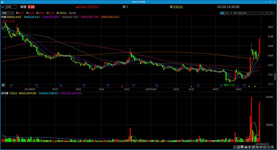Click the crosshair pointer tool icon
Viewport: 277px width, 150px height.
click(257, 147)
